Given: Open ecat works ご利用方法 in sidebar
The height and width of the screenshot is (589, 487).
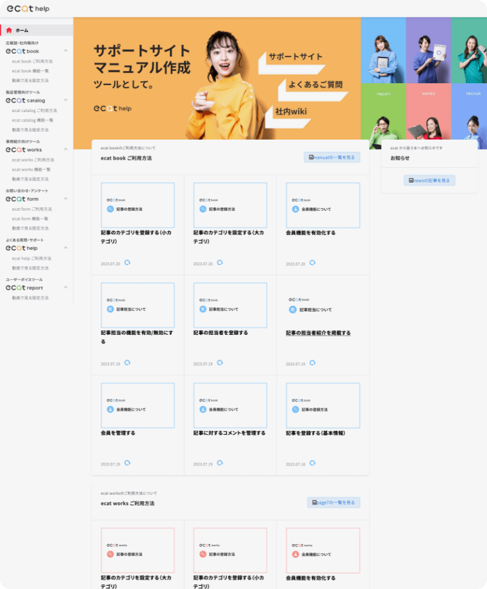Looking at the screenshot, I should [x=33, y=159].
